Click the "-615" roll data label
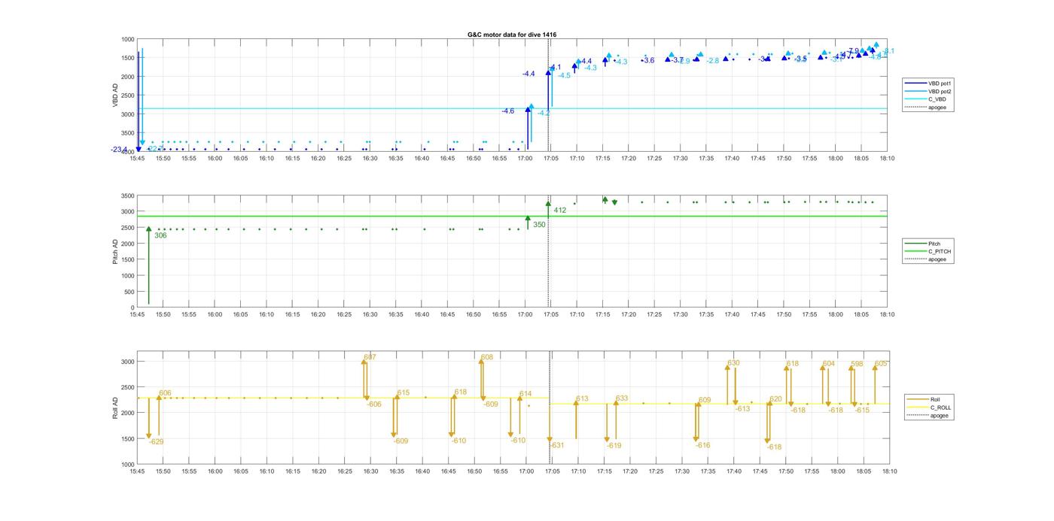The width and height of the screenshot is (1054, 521). (x=862, y=410)
